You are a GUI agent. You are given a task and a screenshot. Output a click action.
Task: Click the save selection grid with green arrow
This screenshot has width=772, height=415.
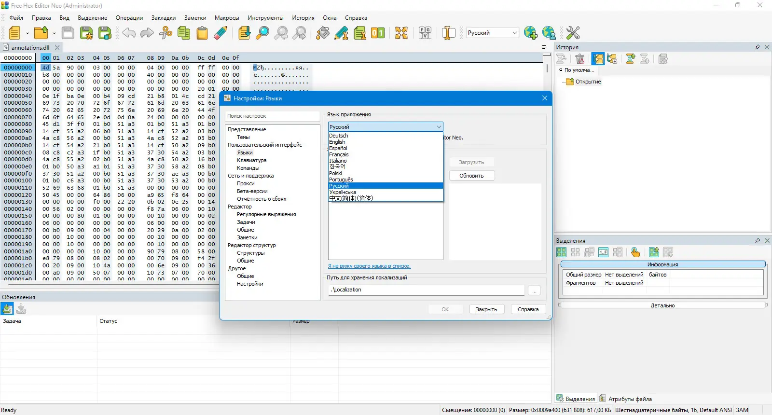pos(654,252)
